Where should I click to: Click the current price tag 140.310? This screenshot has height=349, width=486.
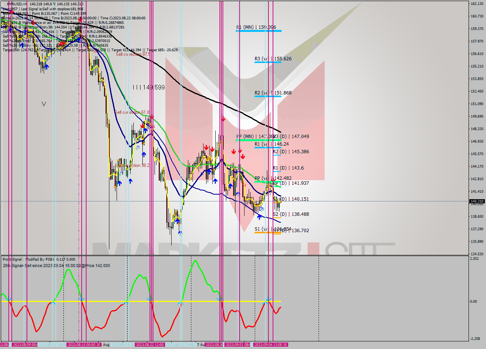477,201
